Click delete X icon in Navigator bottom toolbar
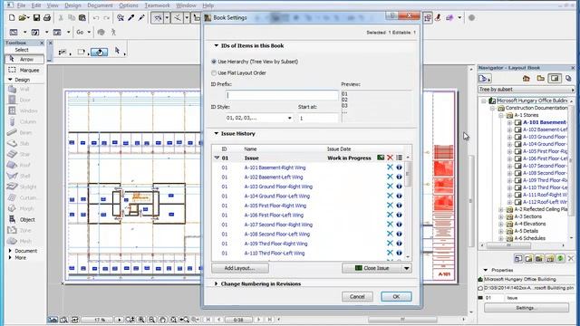580x326 pixels. (x=571, y=258)
